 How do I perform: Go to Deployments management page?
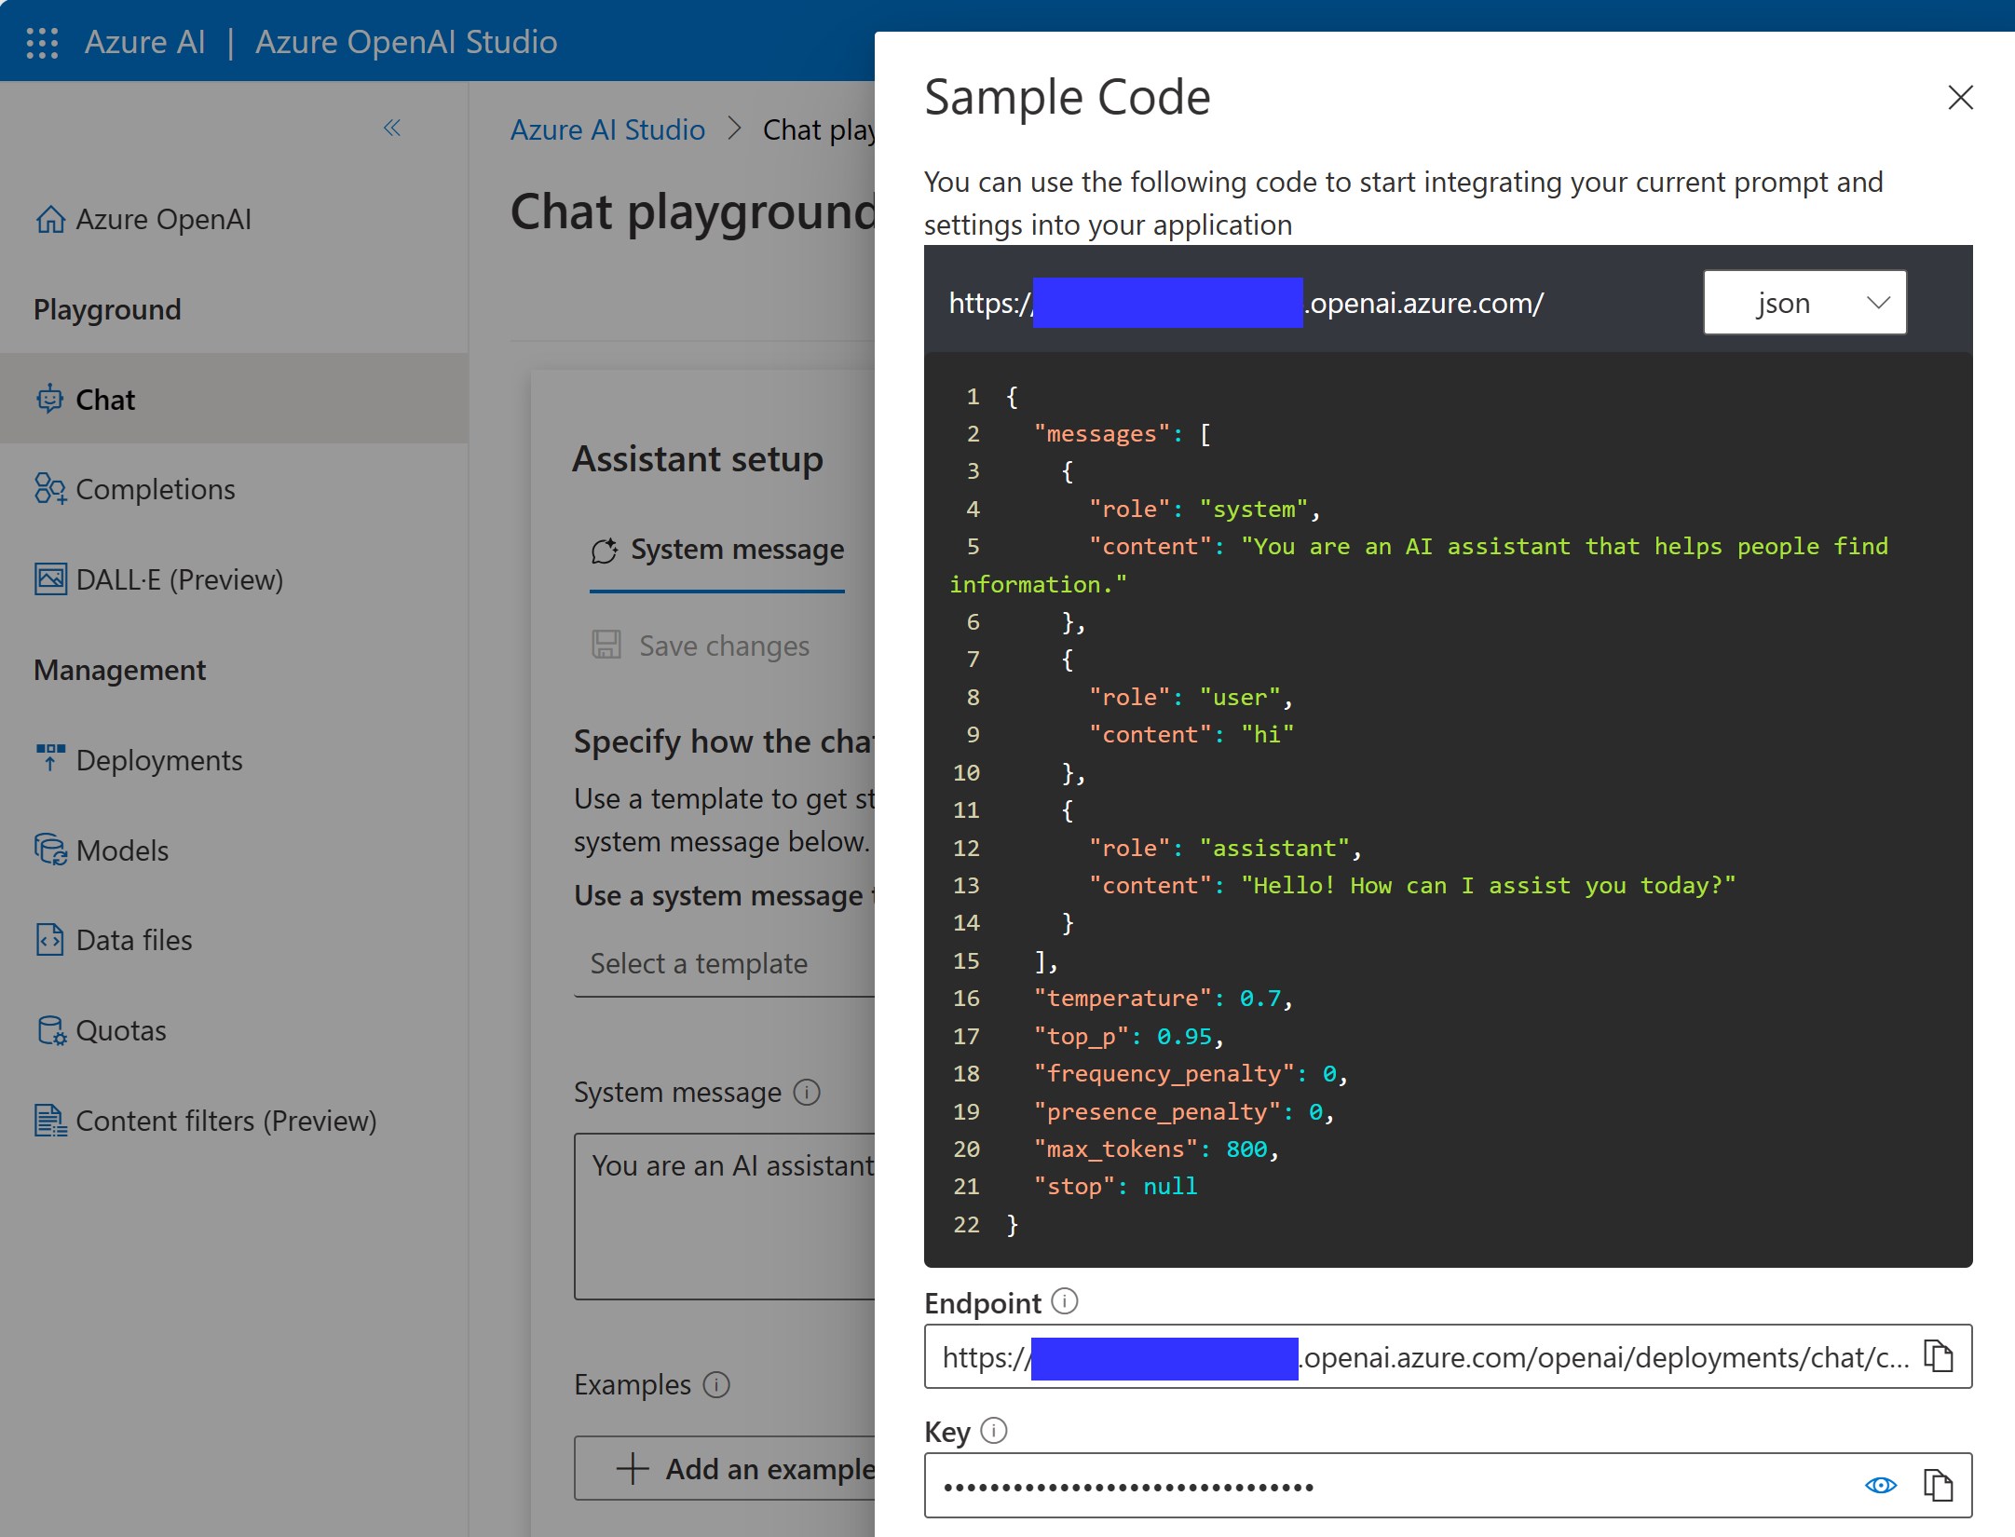[158, 760]
